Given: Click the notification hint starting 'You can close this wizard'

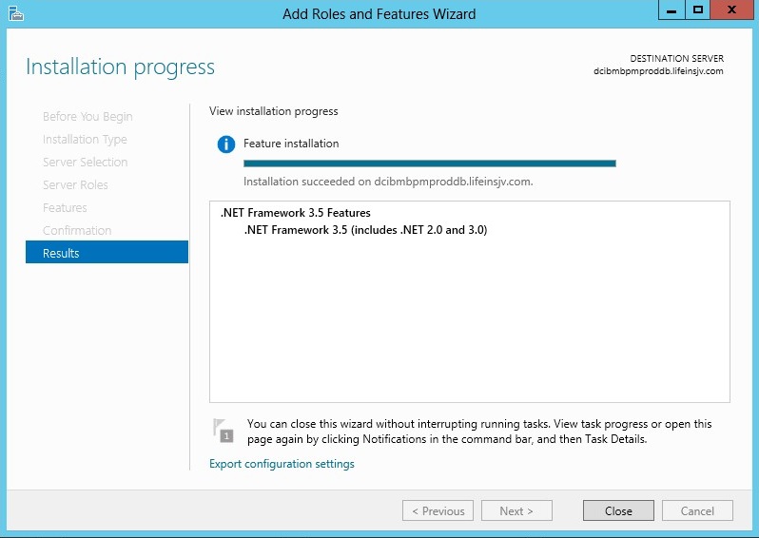Looking at the screenshot, I should (x=479, y=432).
